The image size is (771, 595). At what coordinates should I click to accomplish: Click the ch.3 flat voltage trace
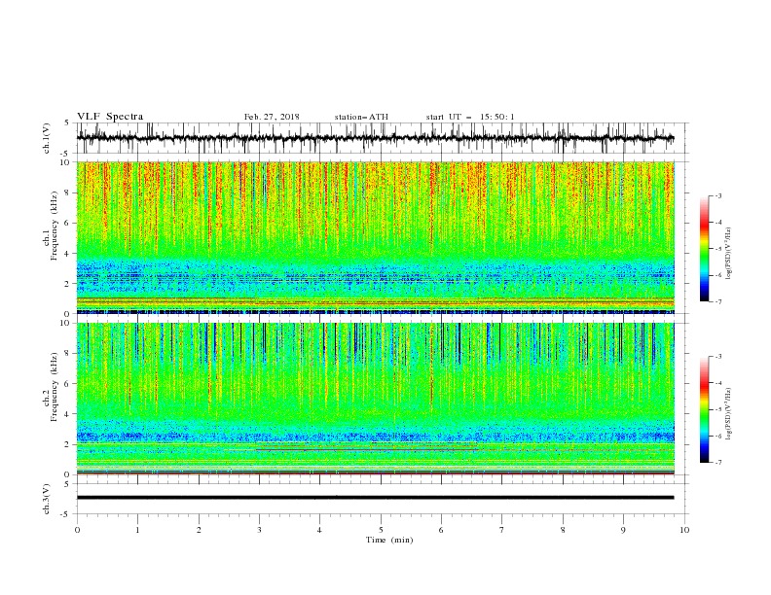point(376,498)
